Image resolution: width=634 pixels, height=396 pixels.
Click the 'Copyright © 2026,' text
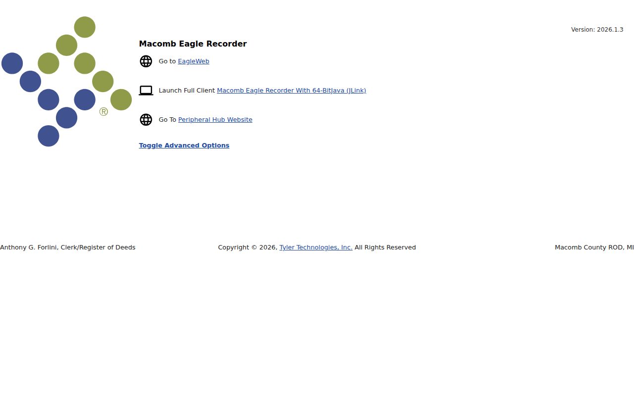click(248, 247)
